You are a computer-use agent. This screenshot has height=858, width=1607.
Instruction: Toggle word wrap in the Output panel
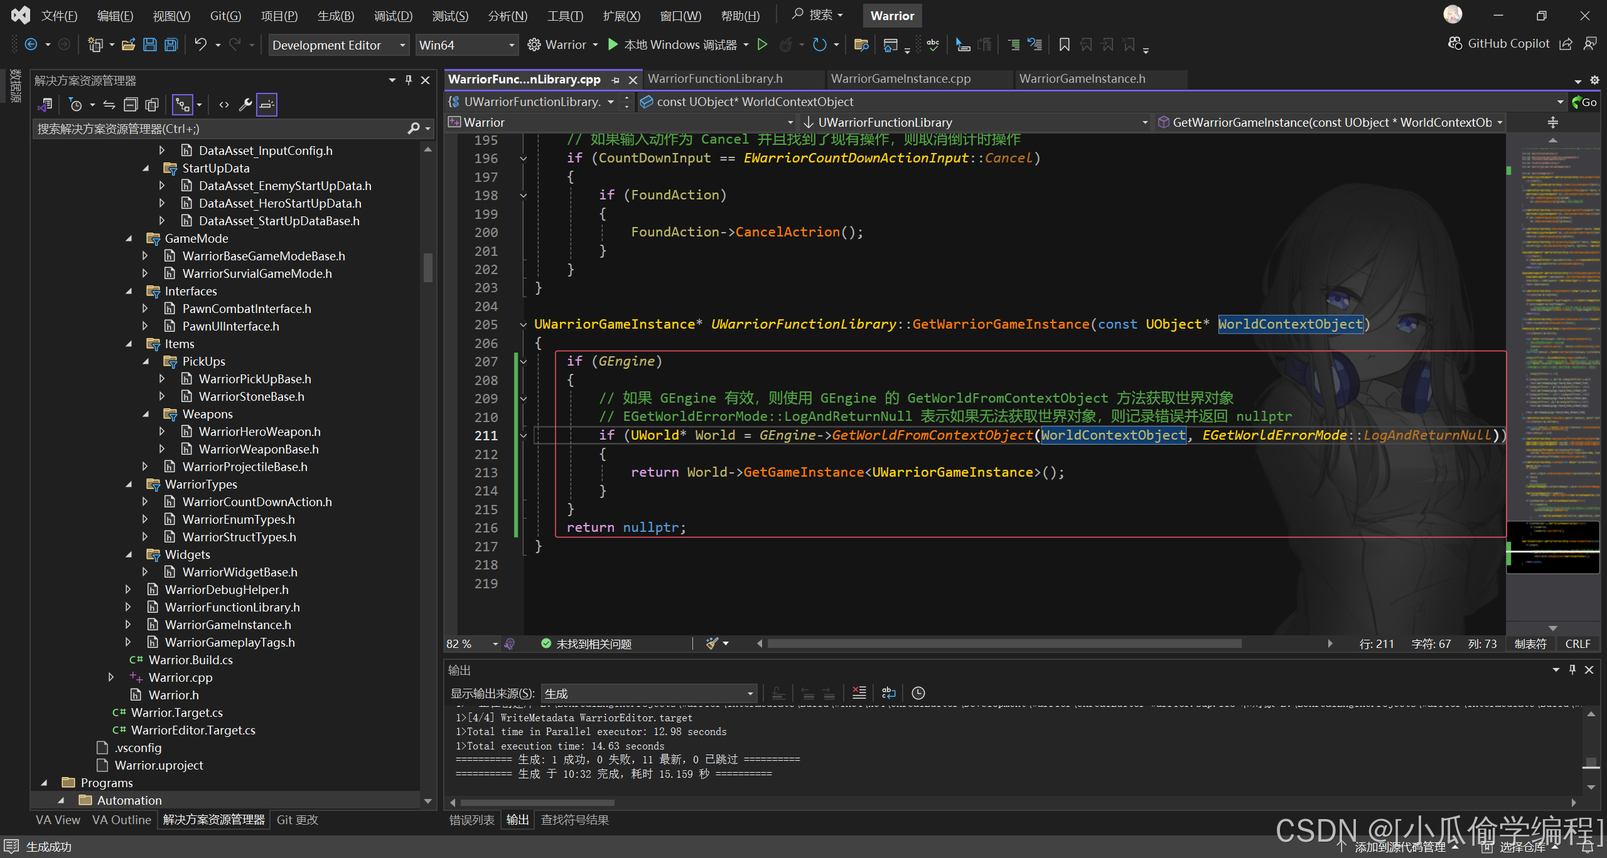(888, 693)
